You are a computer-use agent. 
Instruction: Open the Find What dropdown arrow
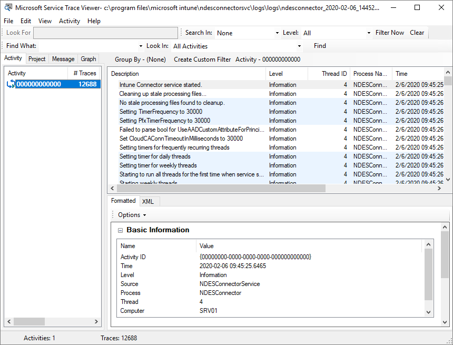[141, 46]
